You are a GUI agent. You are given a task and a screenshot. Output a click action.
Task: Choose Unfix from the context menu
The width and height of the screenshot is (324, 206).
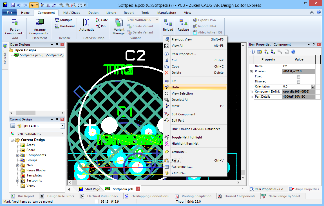coord(195,87)
